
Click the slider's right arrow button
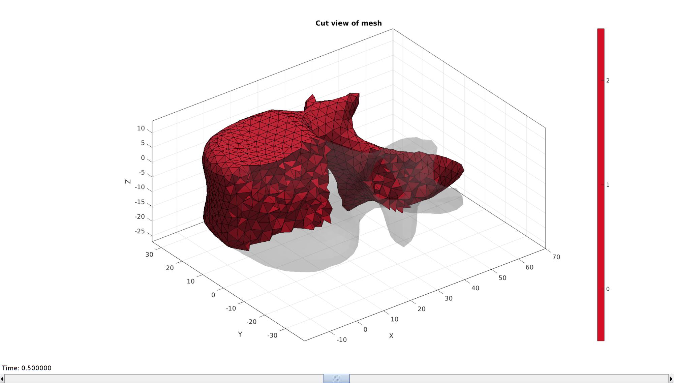click(671, 379)
